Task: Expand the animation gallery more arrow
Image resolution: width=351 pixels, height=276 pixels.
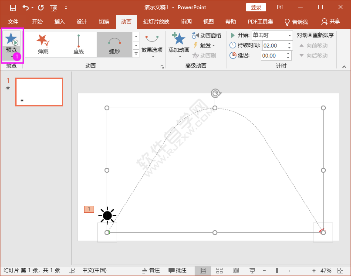Action: [136, 54]
